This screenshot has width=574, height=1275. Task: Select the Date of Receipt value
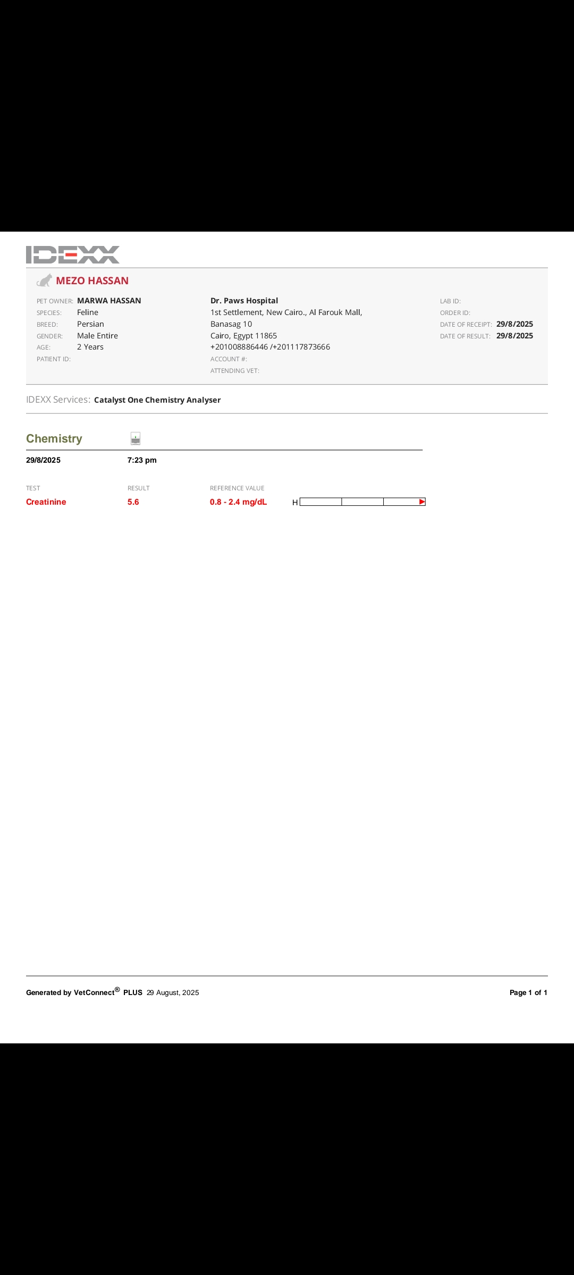(514, 324)
